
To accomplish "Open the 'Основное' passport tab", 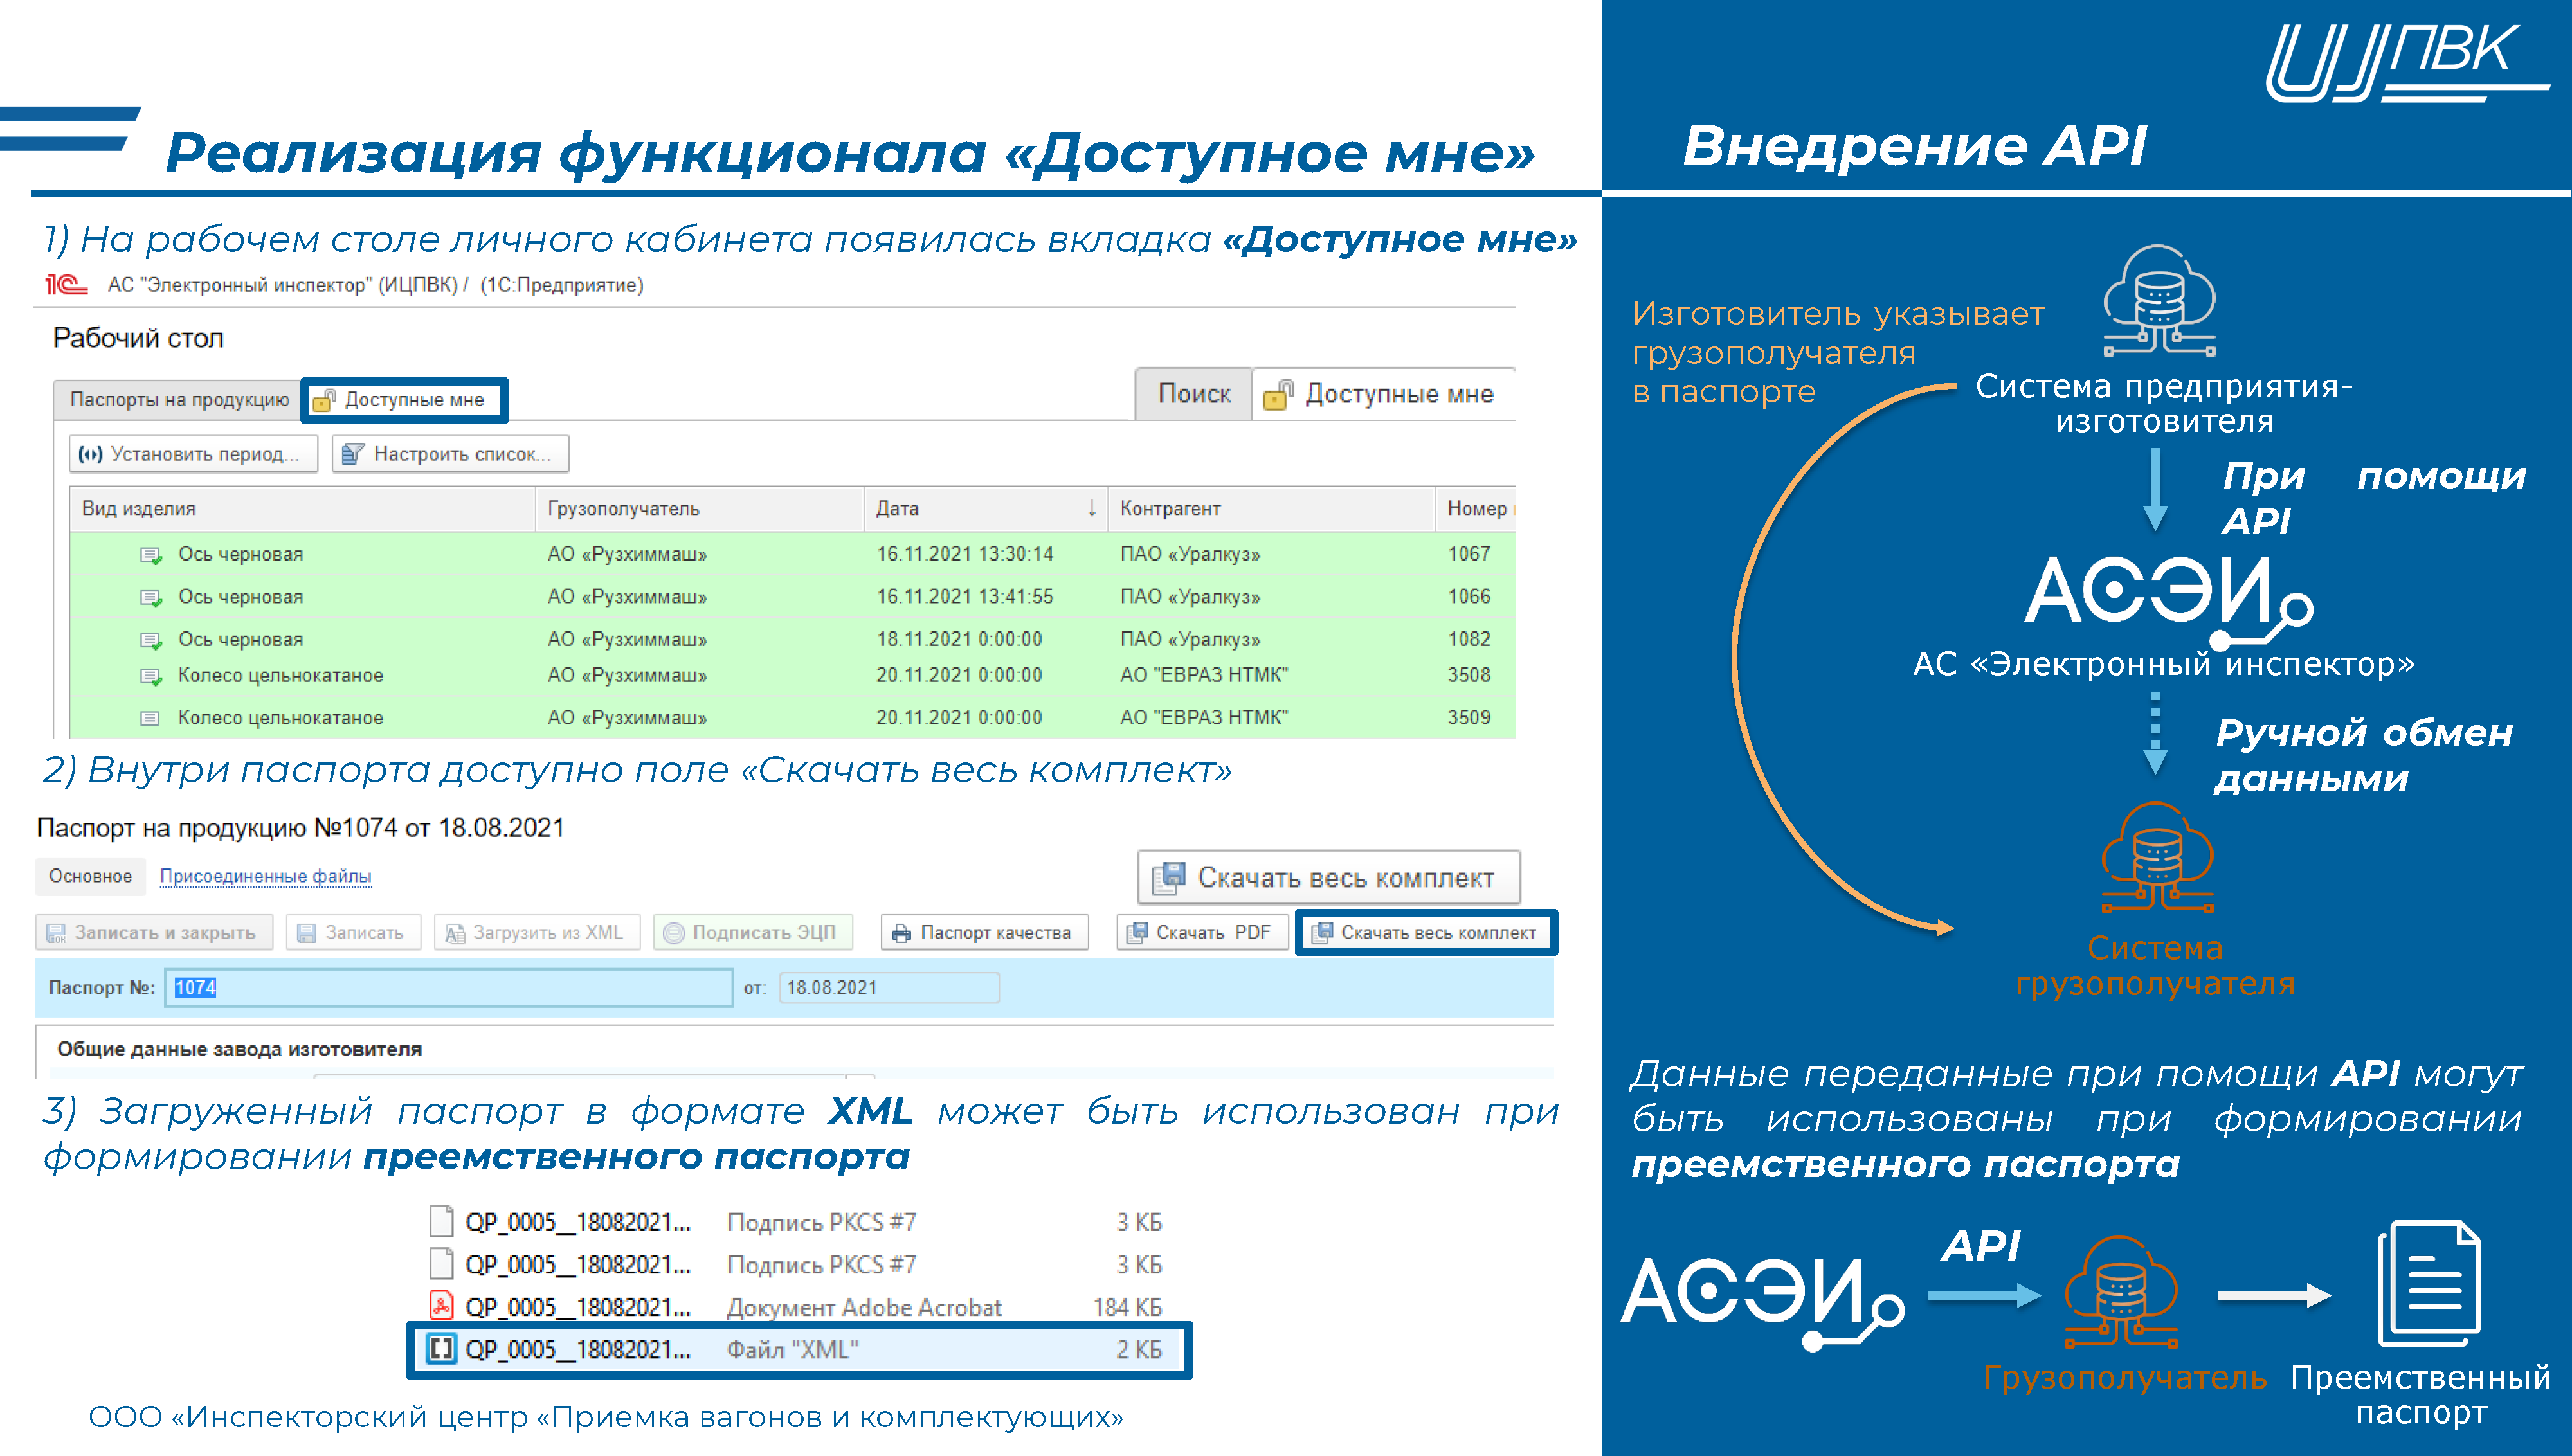I will 90,876.
